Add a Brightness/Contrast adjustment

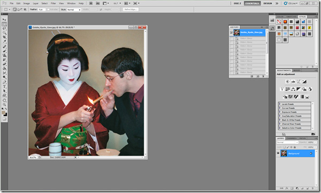click(x=288, y=82)
